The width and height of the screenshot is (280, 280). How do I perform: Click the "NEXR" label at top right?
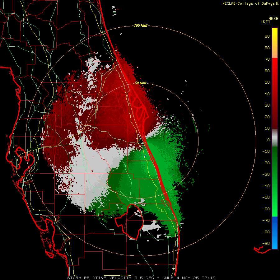(273, 19)
